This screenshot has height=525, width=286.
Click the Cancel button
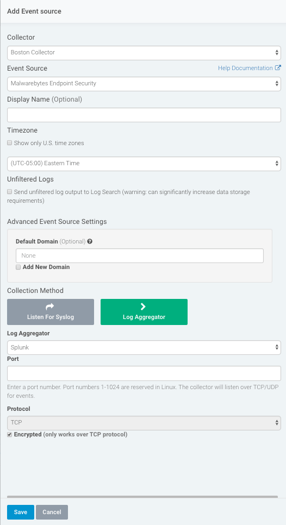pos(52,512)
